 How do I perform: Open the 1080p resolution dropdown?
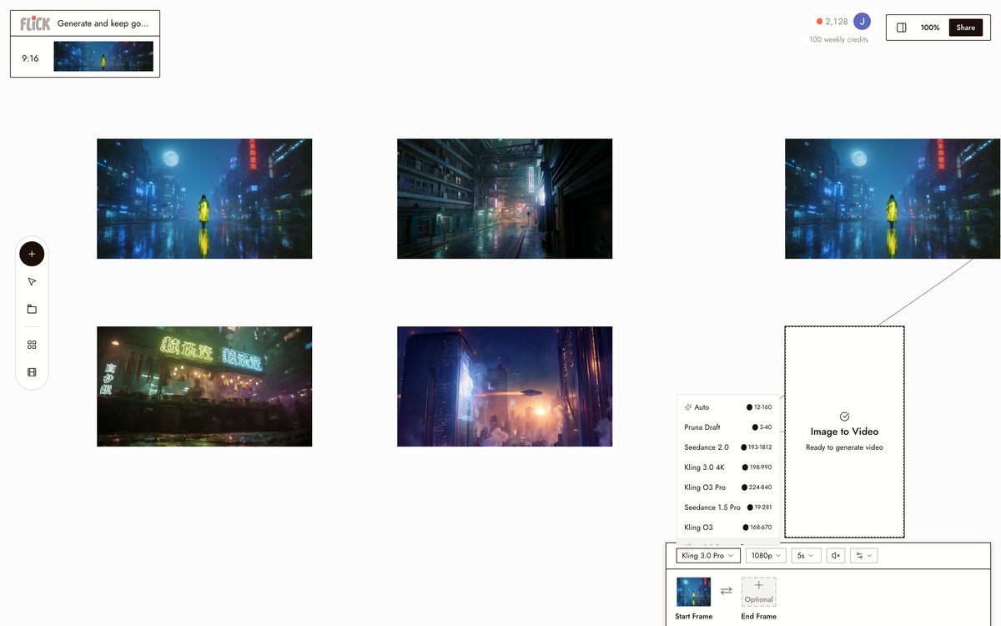tap(766, 556)
